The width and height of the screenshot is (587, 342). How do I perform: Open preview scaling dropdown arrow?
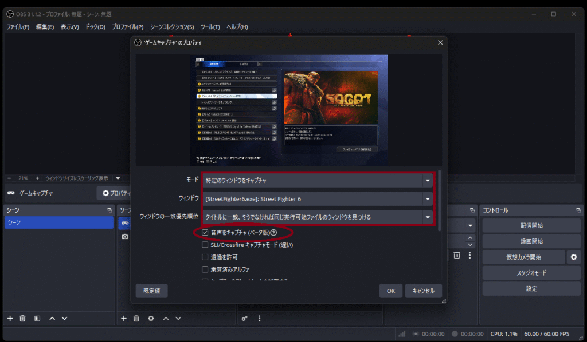coord(118,178)
